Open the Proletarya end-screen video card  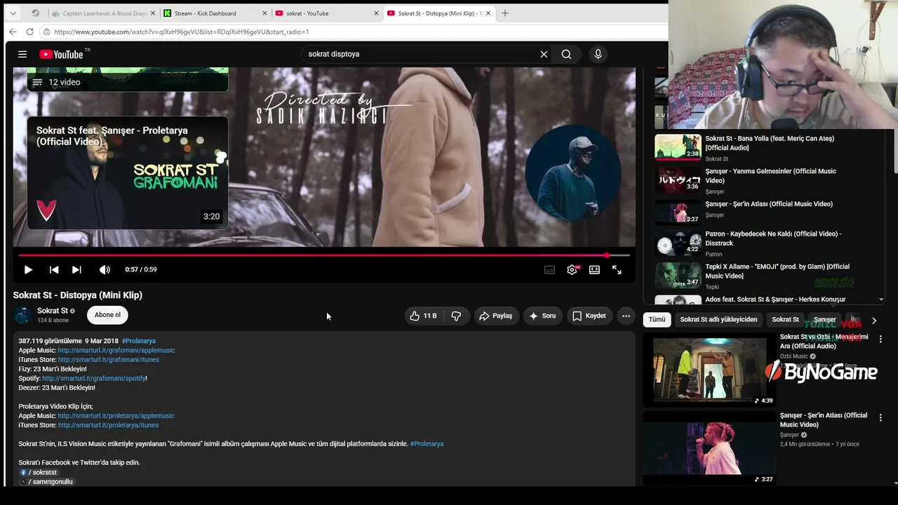point(128,173)
